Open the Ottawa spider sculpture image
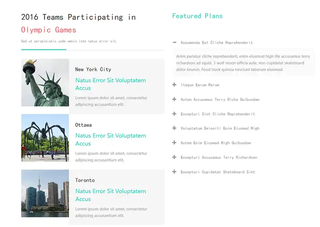 45,138
